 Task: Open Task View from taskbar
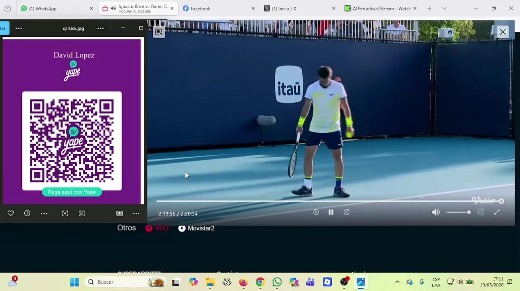coord(175,282)
